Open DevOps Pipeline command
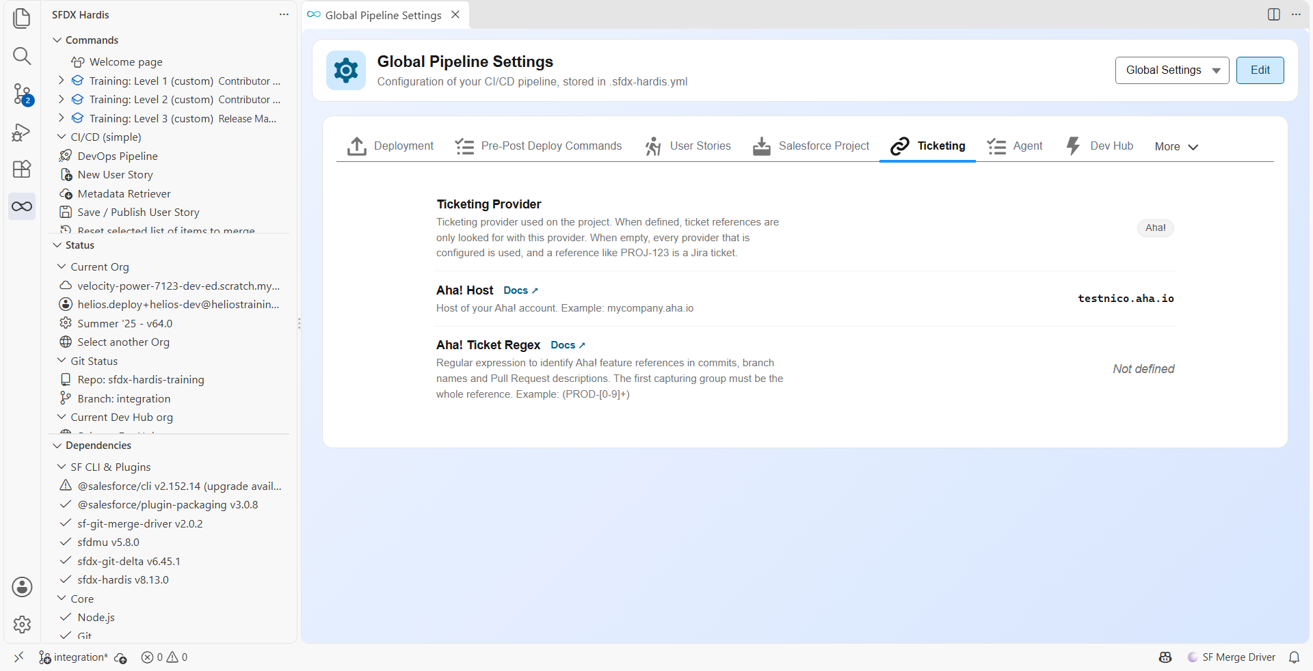 [x=118, y=156]
